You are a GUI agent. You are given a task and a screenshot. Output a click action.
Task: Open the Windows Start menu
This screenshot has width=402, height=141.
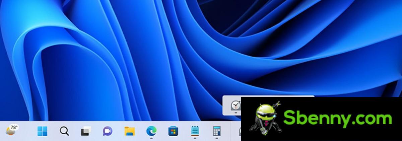click(42, 131)
